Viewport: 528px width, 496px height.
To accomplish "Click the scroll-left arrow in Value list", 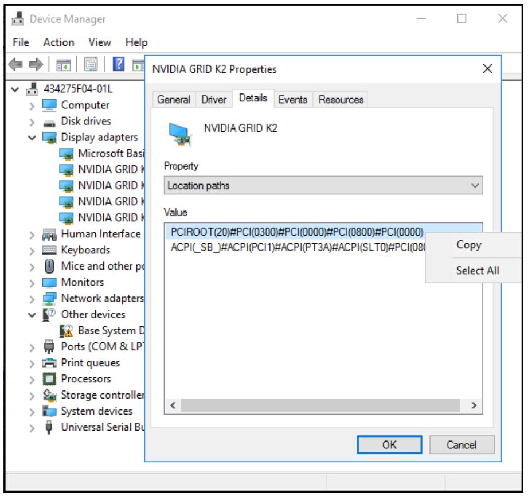I will 173,405.
